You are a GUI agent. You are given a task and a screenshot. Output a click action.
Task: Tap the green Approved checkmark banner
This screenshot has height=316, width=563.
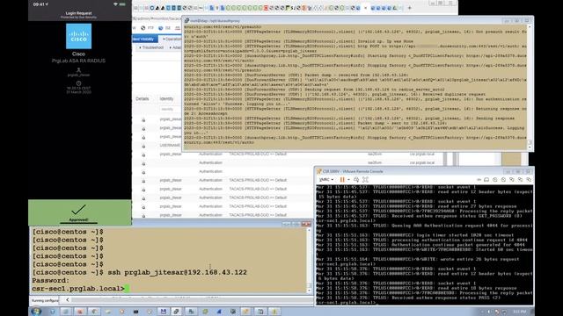(80, 212)
